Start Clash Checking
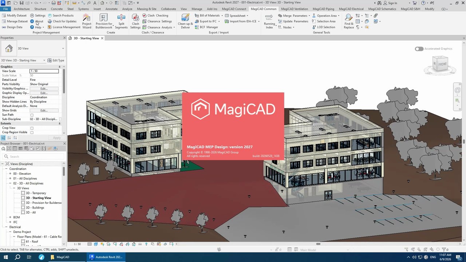466x262 pixels. [x=155, y=16]
